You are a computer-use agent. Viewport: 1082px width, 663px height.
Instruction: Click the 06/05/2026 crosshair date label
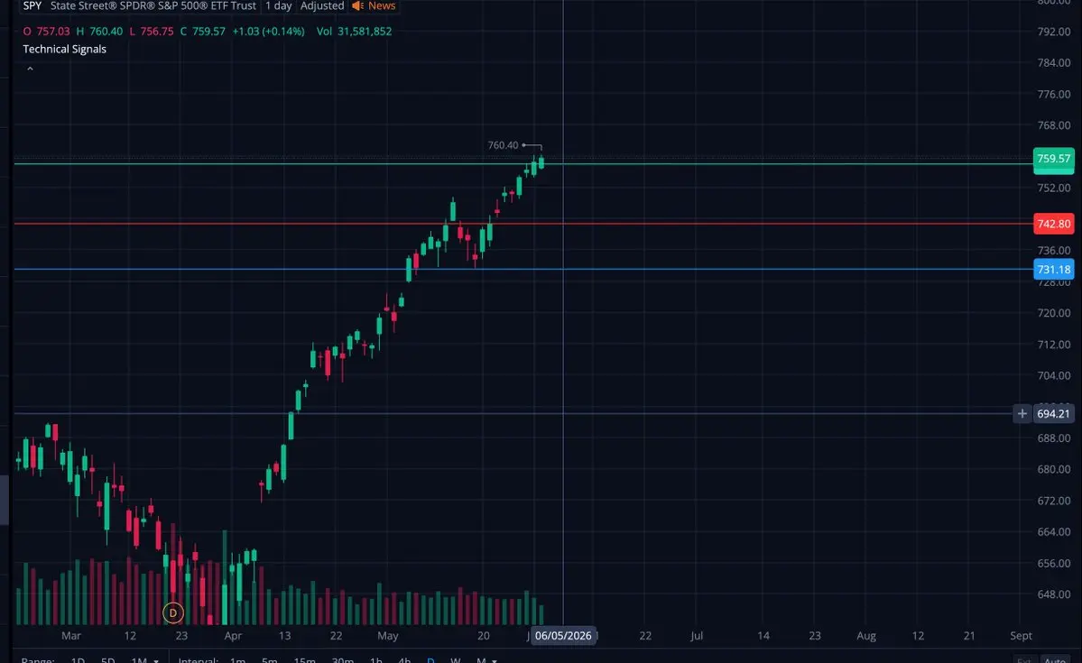(563, 635)
